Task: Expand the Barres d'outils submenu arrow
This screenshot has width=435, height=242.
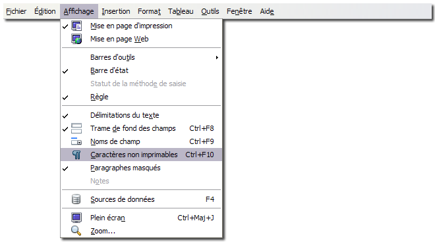Action: point(217,58)
